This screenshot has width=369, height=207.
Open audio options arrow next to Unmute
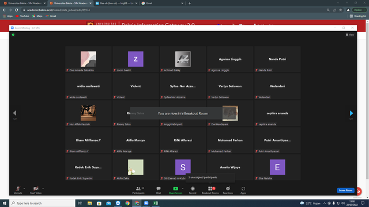[x=24, y=189]
